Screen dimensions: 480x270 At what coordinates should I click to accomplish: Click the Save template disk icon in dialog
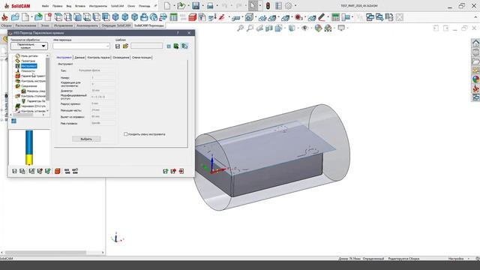[x=118, y=46]
